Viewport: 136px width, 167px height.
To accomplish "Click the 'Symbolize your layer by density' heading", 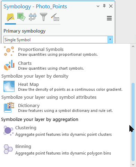I will tap(35, 76).
